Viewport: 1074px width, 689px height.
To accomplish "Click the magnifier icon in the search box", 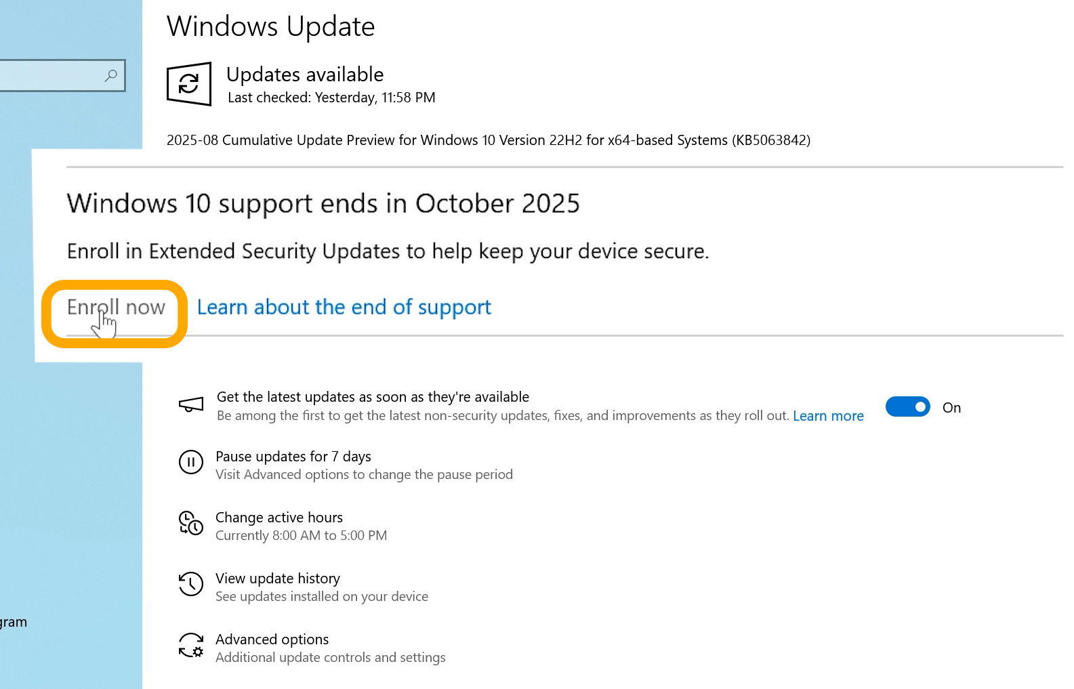I will point(111,76).
